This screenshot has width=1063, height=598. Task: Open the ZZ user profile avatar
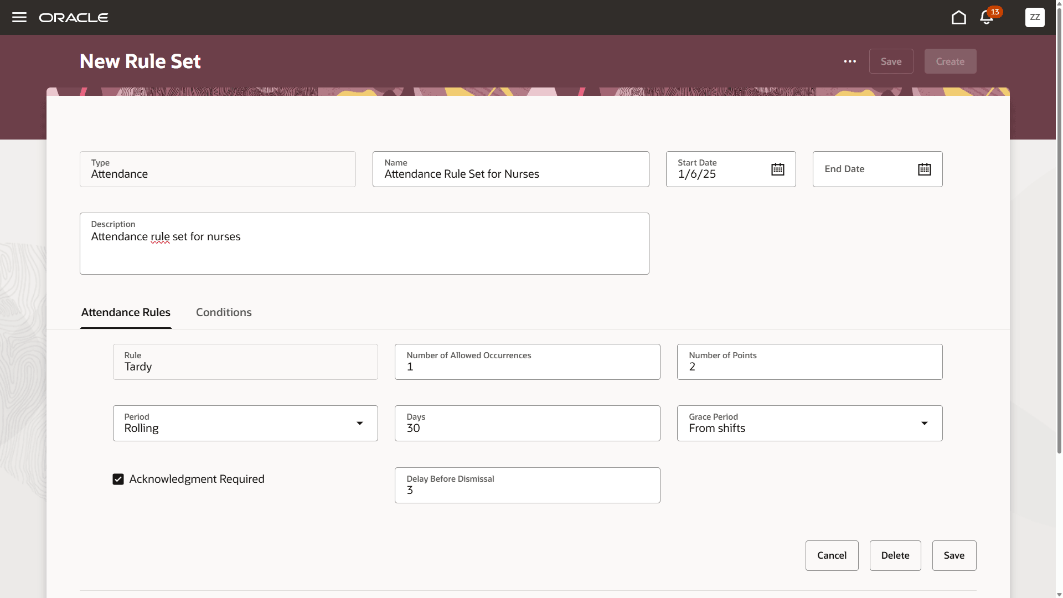tap(1034, 17)
